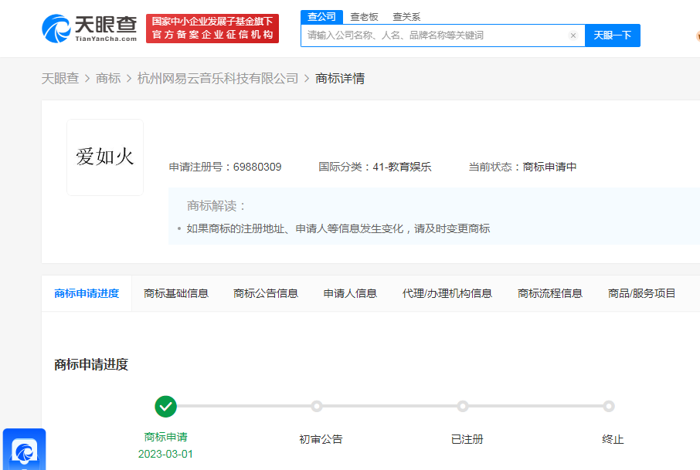Image resolution: width=700 pixels, height=470 pixels.
Task: Click the red 官方备案企业征信机构 banner
Action: point(212,29)
